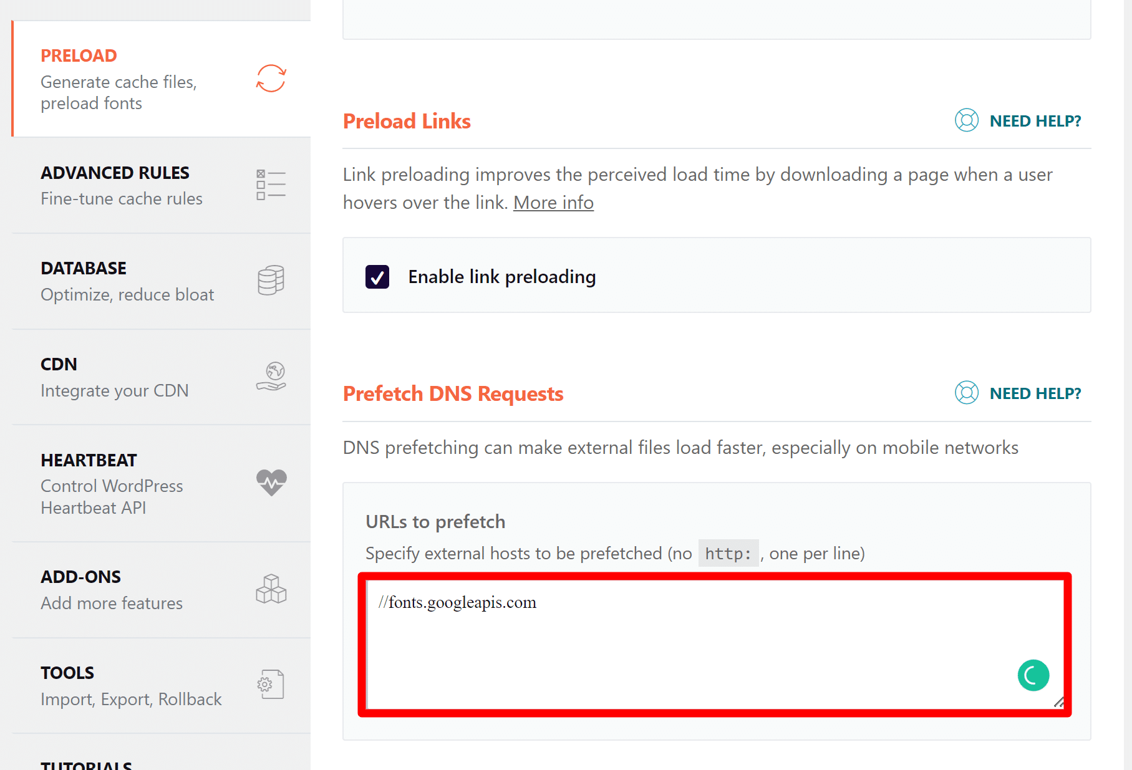
Task: Disable the Enable link preloading checkbox
Action: (377, 276)
